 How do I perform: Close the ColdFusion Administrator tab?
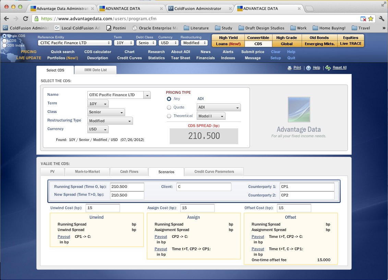(230, 9)
